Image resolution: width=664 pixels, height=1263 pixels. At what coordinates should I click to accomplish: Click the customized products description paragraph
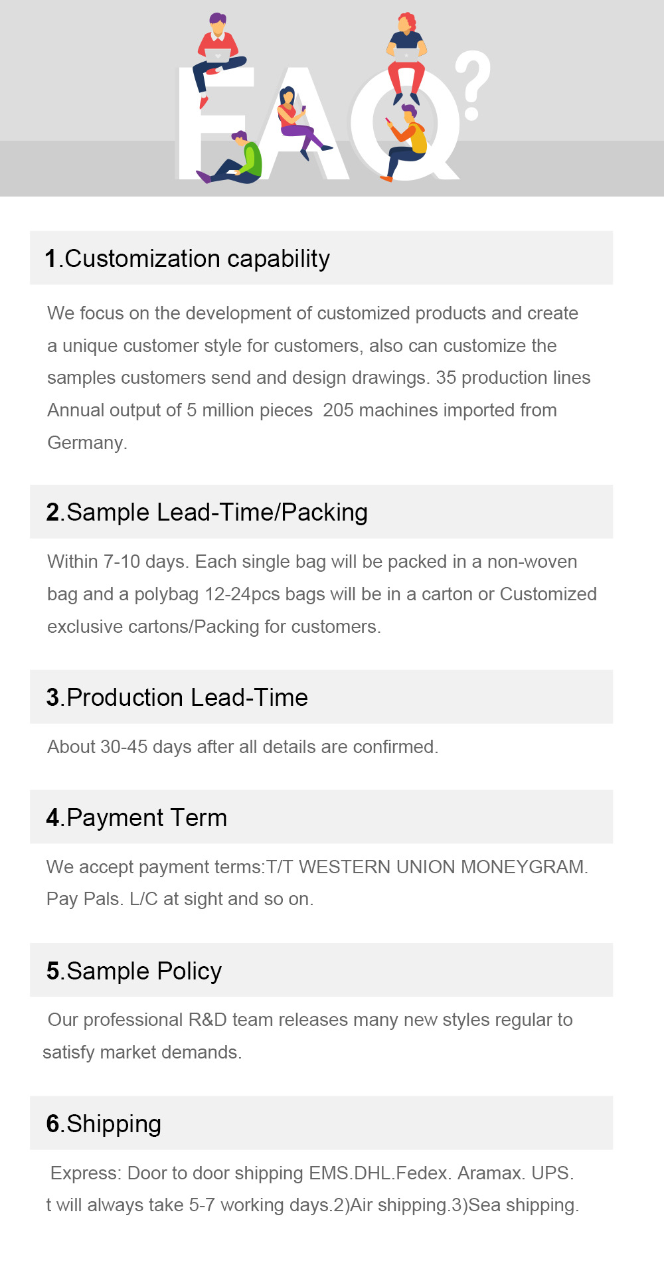coord(319,377)
